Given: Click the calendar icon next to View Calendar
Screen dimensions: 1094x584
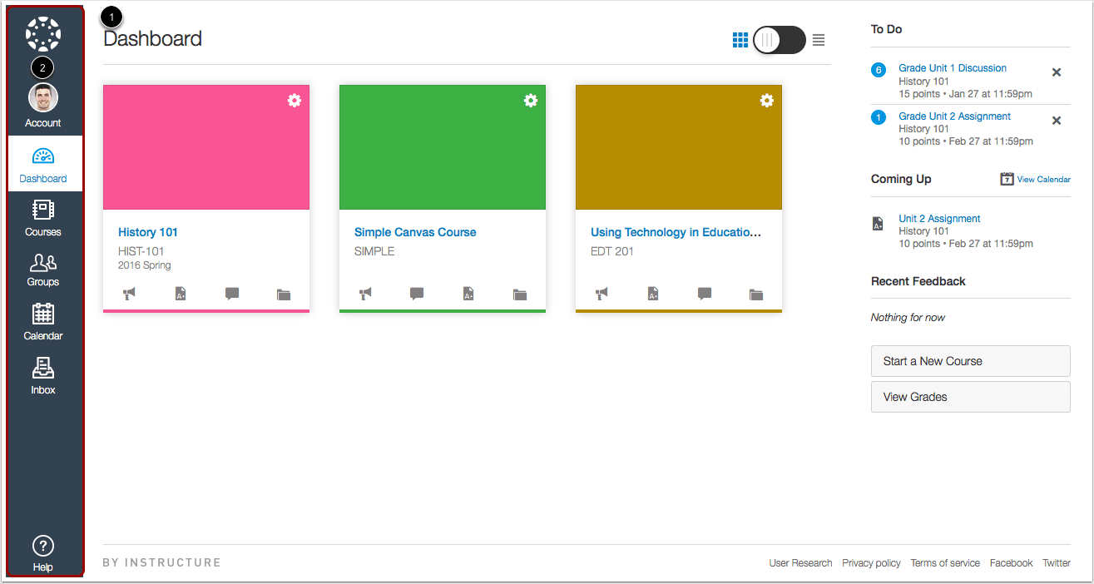Looking at the screenshot, I should (1007, 178).
